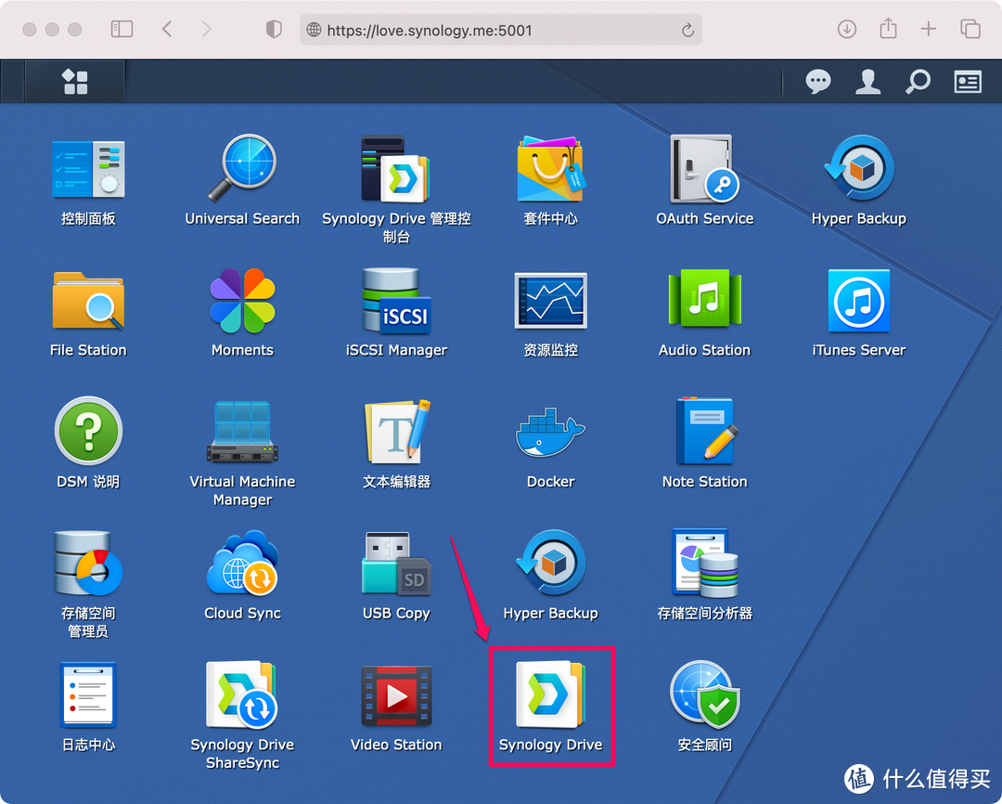Open the 套件中心 package center
This screenshot has height=804, width=1002.
pos(550,169)
